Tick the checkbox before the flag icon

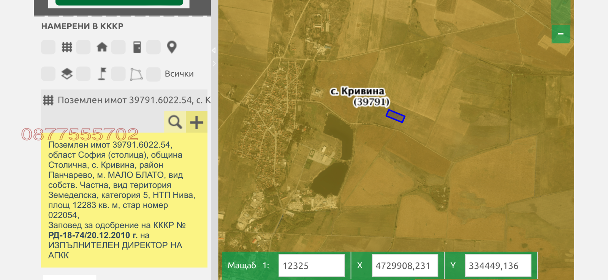(x=83, y=74)
